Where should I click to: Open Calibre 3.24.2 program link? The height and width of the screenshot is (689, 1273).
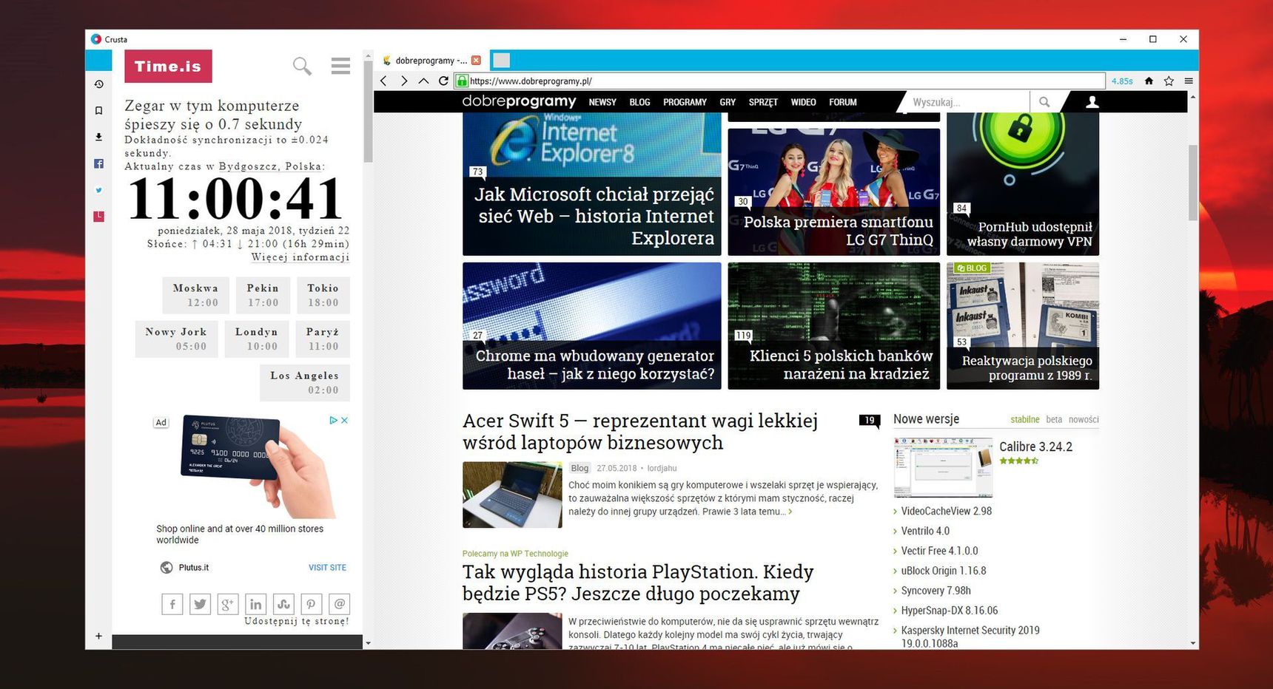(1035, 447)
